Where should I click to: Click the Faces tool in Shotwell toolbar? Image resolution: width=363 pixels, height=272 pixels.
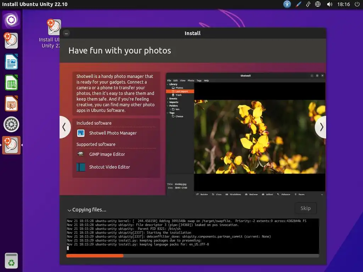300,194
